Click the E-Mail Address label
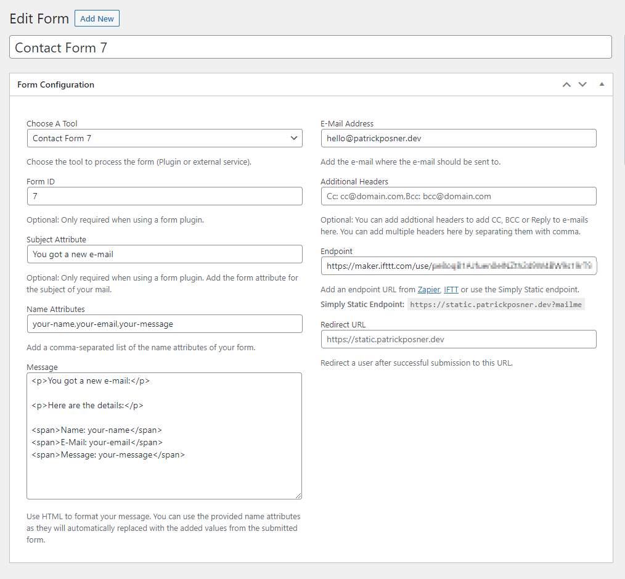Viewport: 625px width, 579px height. coord(347,123)
